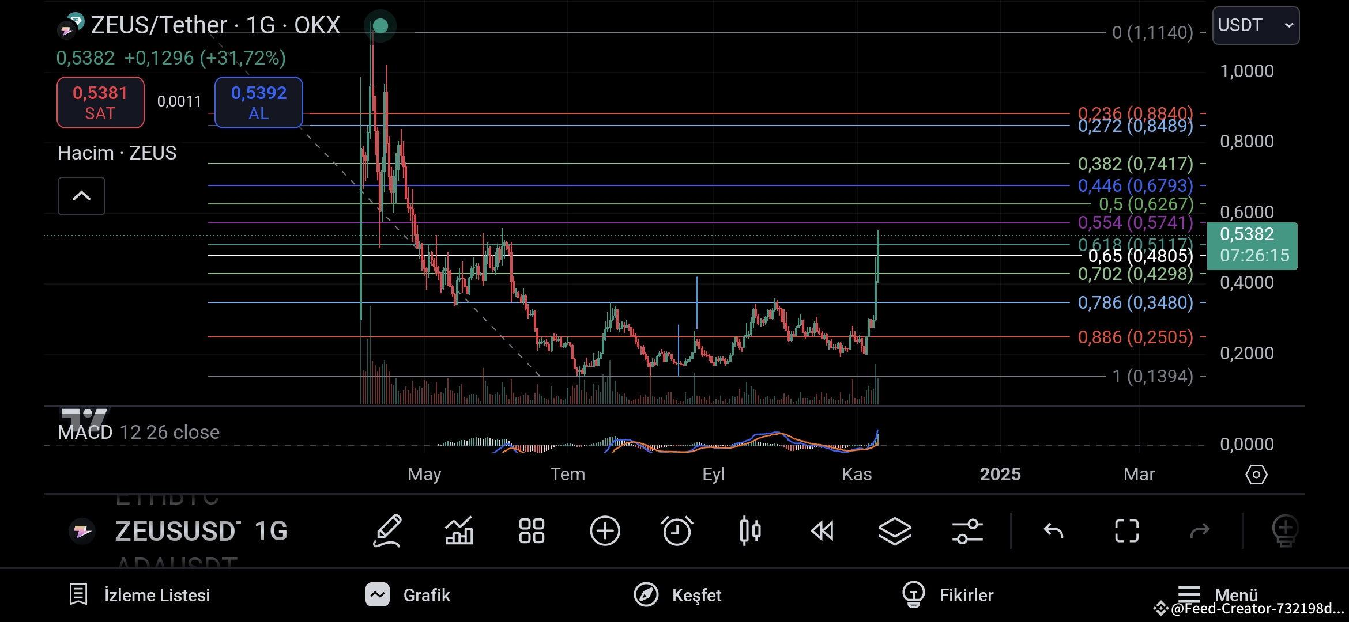Enter fullscreen mode with the corner brackets icon

coord(1126,530)
